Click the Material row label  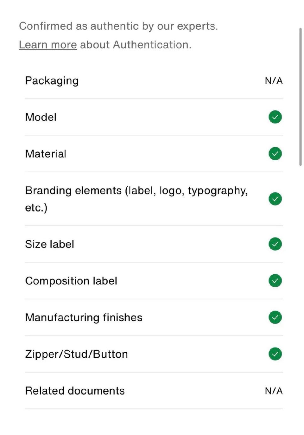[x=46, y=154]
